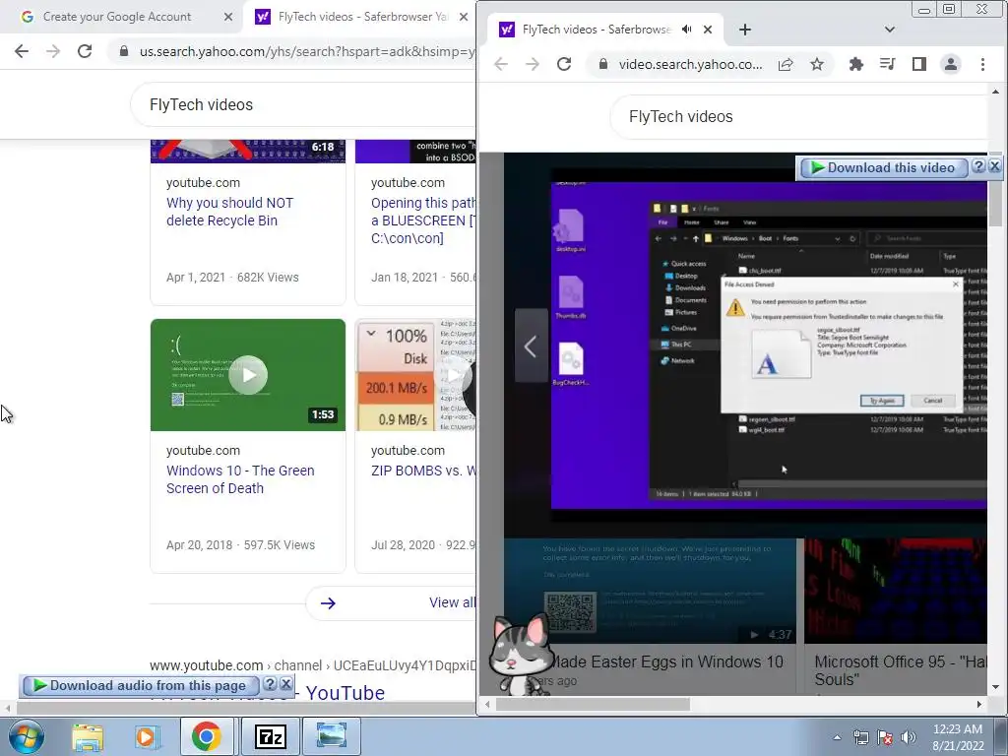Close left window FlyTech videos tab
1008x756 pixels.
(464, 17)
